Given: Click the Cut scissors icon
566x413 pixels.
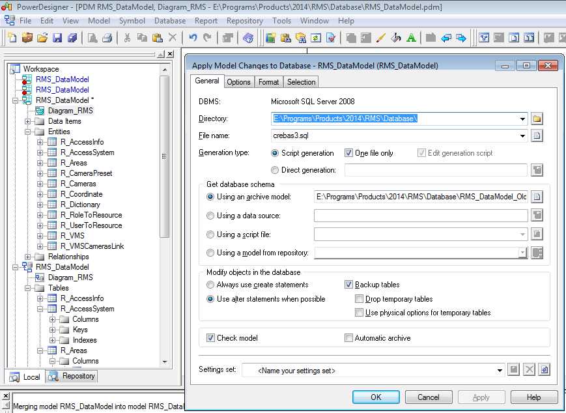Looking at the screenshot, I should click(x=127, y=38).
